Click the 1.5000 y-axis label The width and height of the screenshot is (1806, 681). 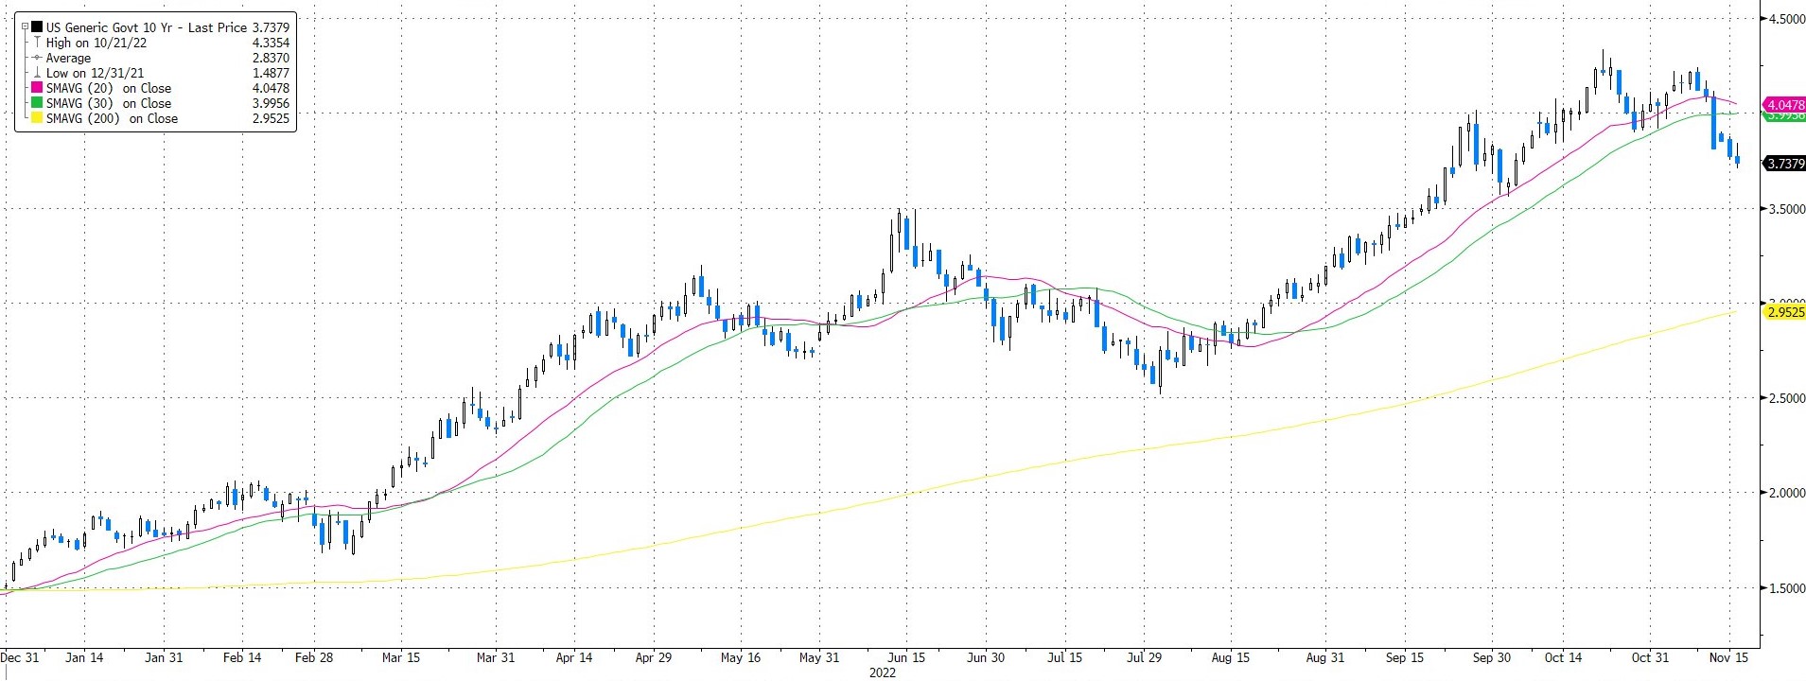pos(1786,588)
